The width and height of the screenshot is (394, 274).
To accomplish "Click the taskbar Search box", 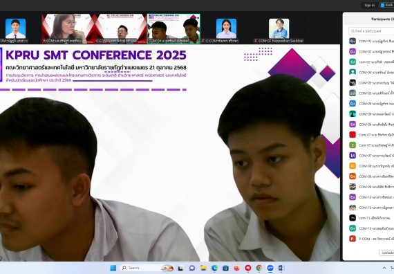I will click(147, 268).
